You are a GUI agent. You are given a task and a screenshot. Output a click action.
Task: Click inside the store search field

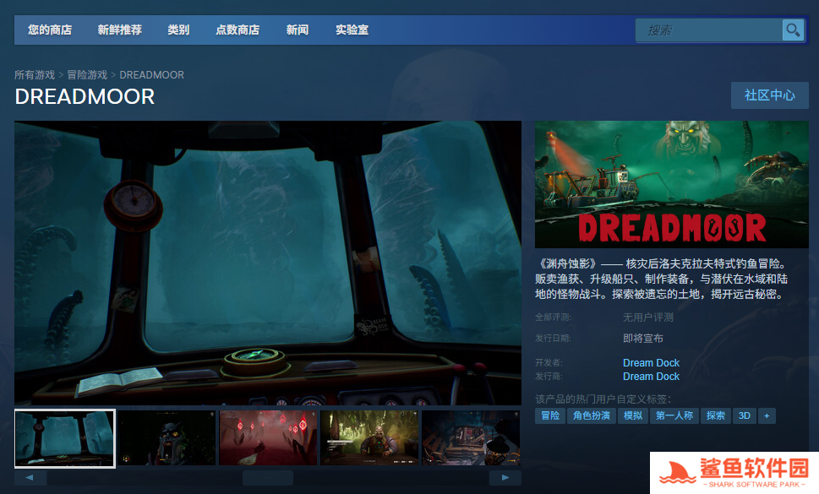click(708, 30)
